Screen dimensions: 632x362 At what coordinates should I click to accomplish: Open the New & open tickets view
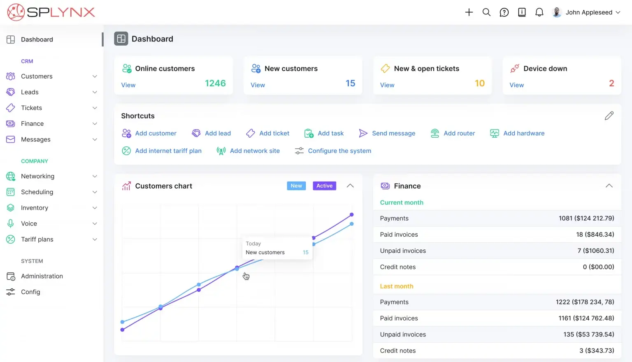click(x=387, y=85)
